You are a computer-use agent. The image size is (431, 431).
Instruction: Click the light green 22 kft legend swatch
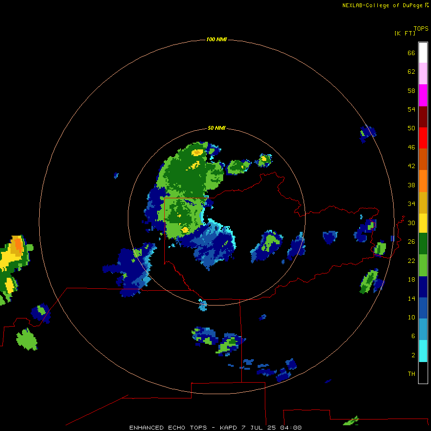(x=423, y=265)
